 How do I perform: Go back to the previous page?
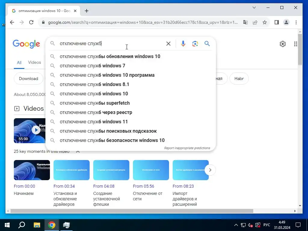pos(12,22)
